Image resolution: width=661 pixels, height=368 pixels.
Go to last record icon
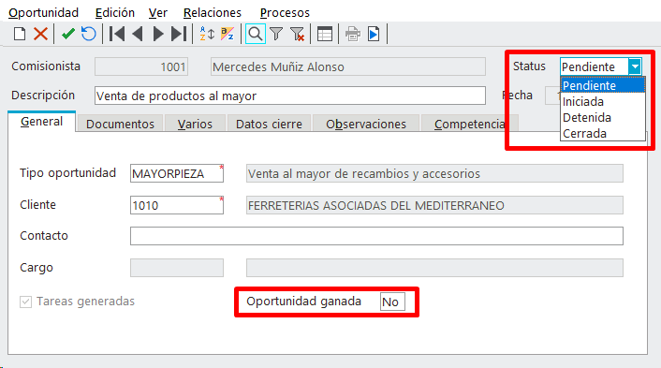[179, 34]
